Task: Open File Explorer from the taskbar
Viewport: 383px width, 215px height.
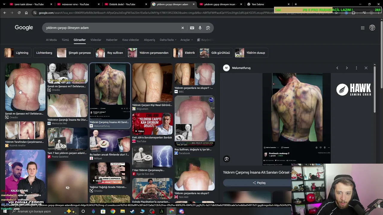Action: point(122,211)
